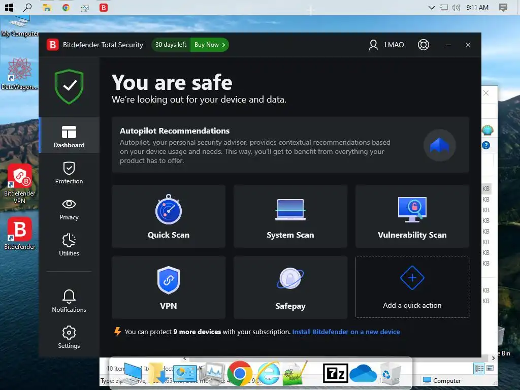Open the Windows Start menu
This screenshot has width=520, height=390.
[9, 7]
